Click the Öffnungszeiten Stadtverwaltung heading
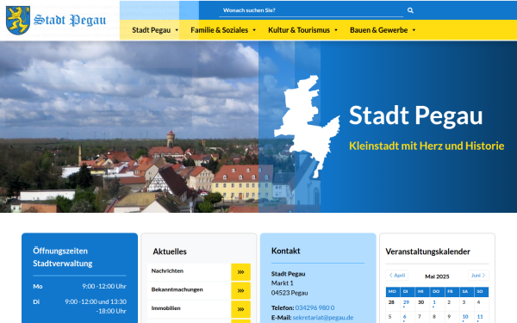The image size is (517, 323). (63, 257)
